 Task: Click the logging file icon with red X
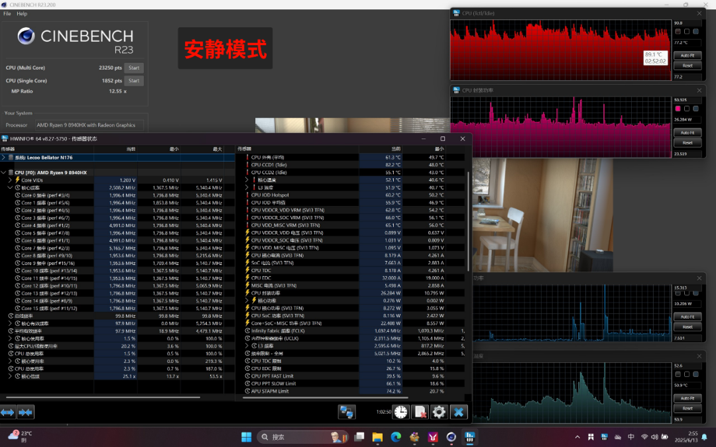coord(420,412)
